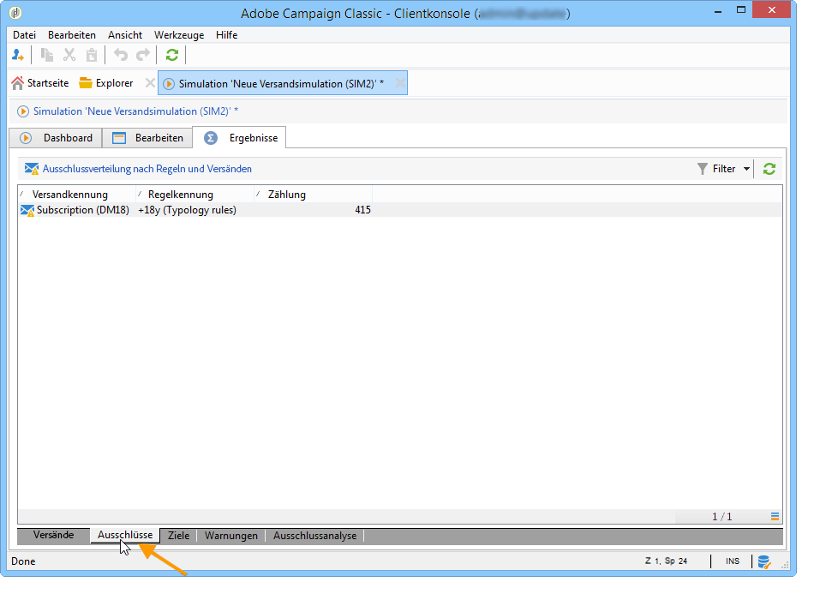Viewport: 814px width, 594px height.
Task: Open the Warnungen bottom tab
Action: pyautogui.click(x=231, y=536)
